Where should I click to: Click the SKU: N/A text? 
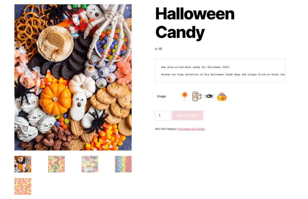pyautogui.click(x=160, y=129)
